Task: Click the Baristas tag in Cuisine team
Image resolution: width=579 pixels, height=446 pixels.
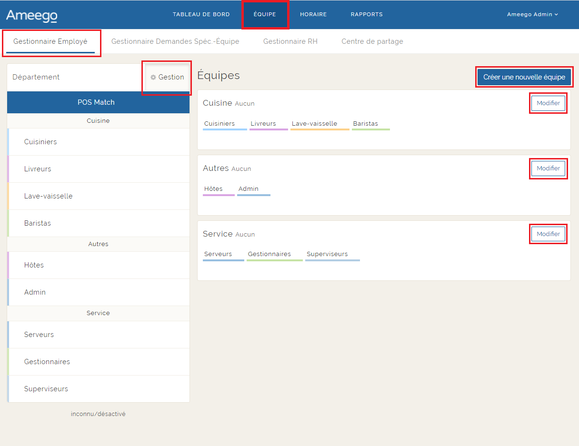Action: [365, 124]
